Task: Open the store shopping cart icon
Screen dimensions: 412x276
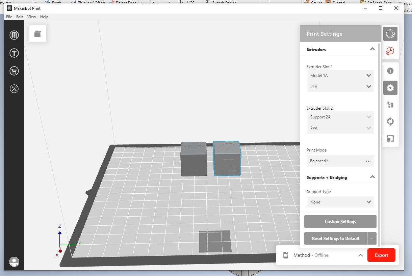Action: 14,71
